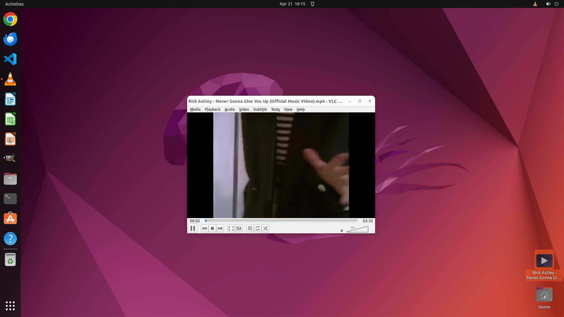Pause the video playback
Image resolution: width=564 pixels, height=317 pixels.
tap(193, 228)
